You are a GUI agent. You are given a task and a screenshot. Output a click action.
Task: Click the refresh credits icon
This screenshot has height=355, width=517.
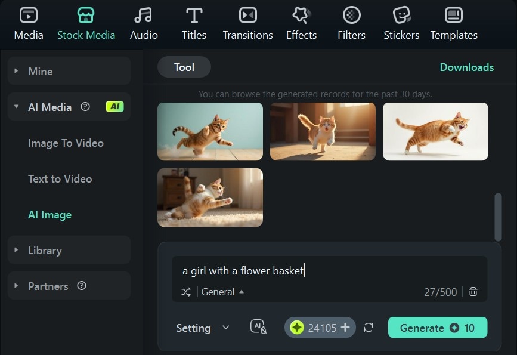click(x=369, y=328)
